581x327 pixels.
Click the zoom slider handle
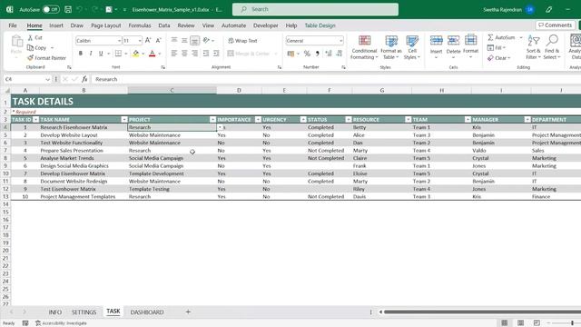point(573,323)
